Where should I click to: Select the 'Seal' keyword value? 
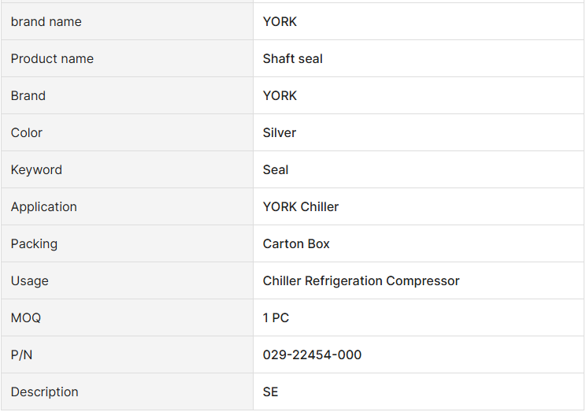coord(276,170)
